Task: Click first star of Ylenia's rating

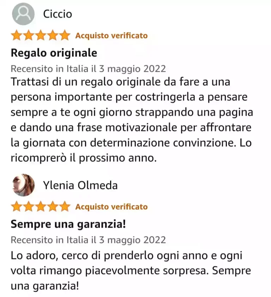Action: click(17, 207)
